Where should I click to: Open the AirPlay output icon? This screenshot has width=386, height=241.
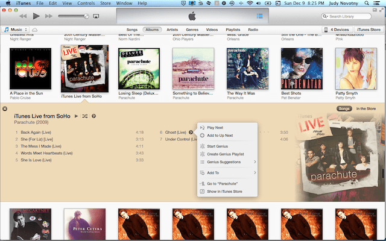tap(96, 16)
